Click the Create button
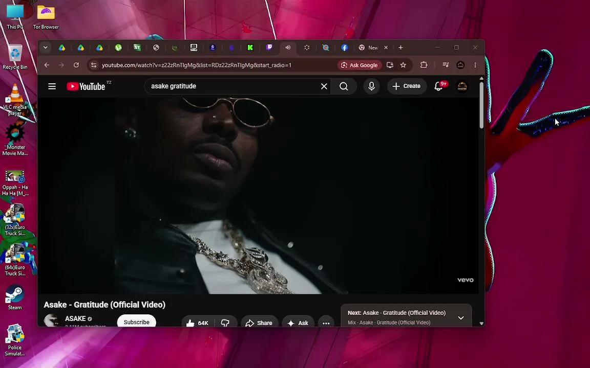The width and height of the screenshot is (590, 368). pyautogui.click(x=406, y=86)
